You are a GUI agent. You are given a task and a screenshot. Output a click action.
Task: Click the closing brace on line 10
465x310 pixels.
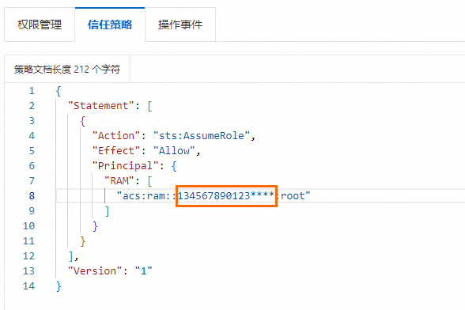[x=95, y=226]
